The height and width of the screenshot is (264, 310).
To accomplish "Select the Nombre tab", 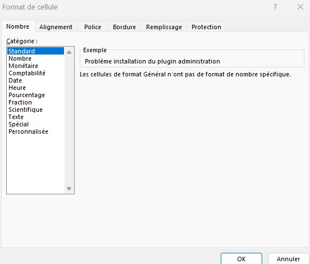I will (x=18, y=26).
